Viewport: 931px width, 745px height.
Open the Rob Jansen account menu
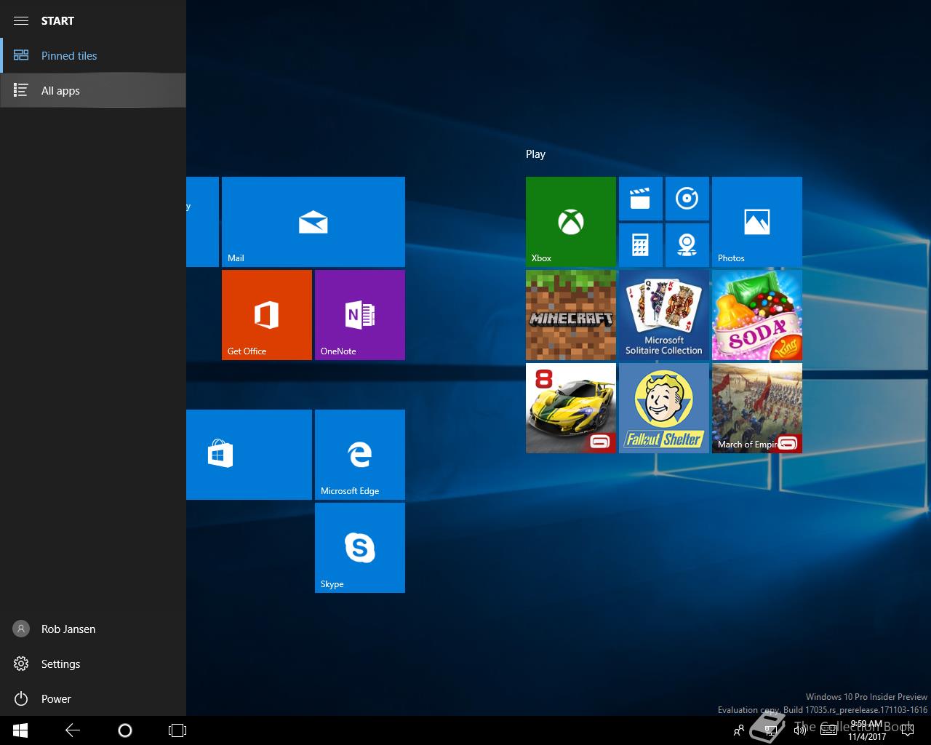click(93, 629)
